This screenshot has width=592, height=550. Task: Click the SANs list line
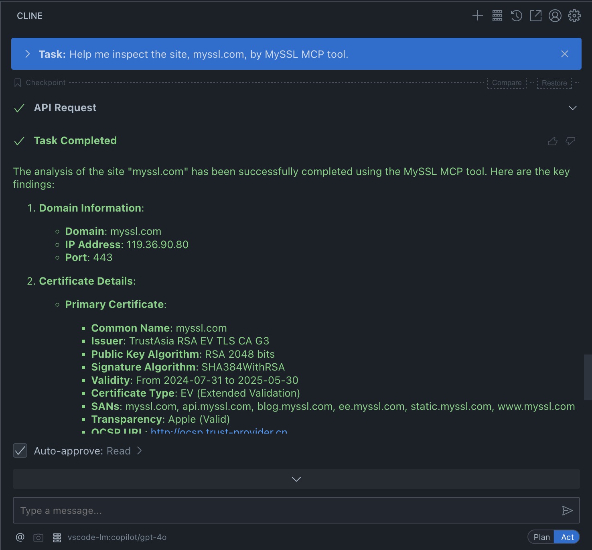(333, 406)
